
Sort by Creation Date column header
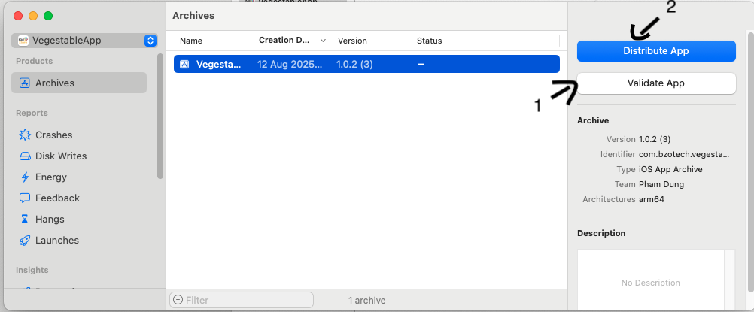point(284,41)
